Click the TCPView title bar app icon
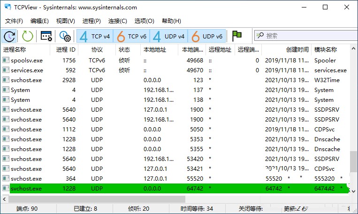This screenshot has width=358, height=214. (8, 7)
